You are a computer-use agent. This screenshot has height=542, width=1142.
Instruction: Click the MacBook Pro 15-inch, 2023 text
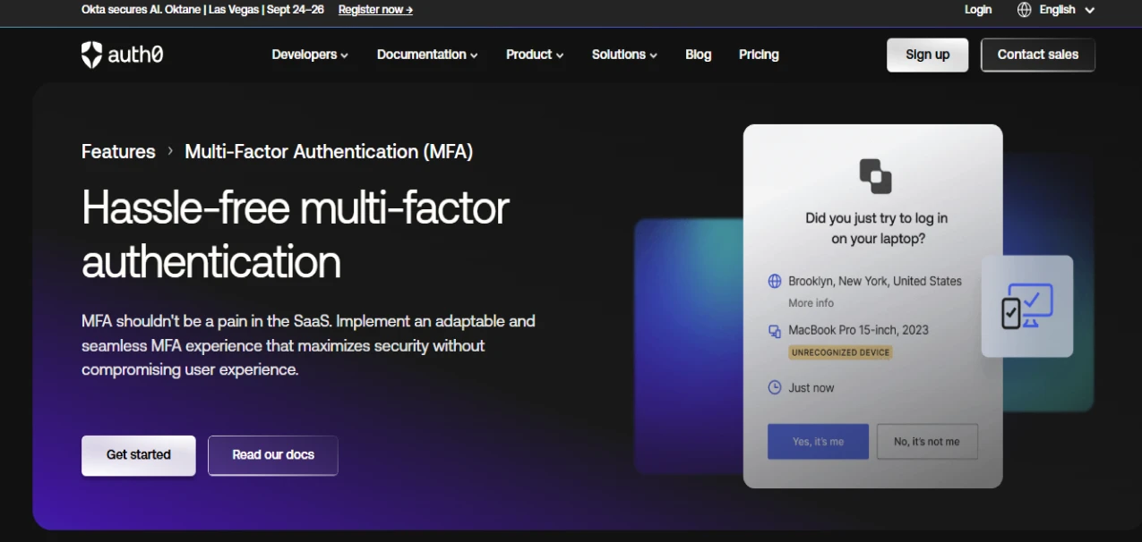(x=858, y=330)
